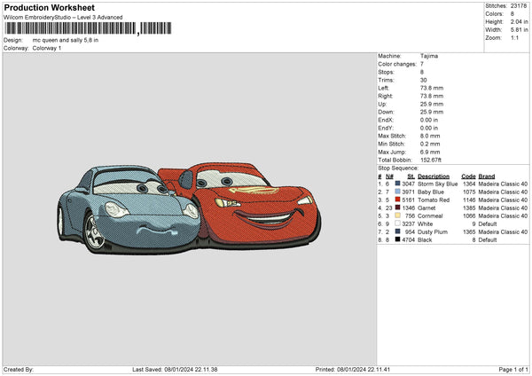Click the Color changes value 7
Screen dimensions: 532x376
pyautogui.click(x=422, y=64)
